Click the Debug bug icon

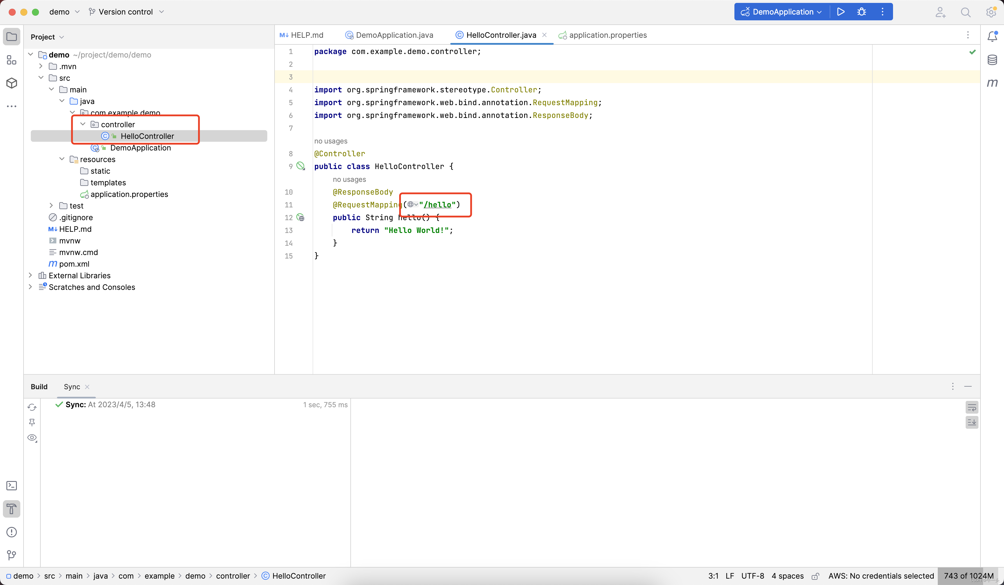click(861, 12)
